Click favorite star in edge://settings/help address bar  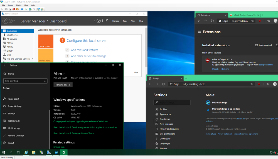point(252,84)
